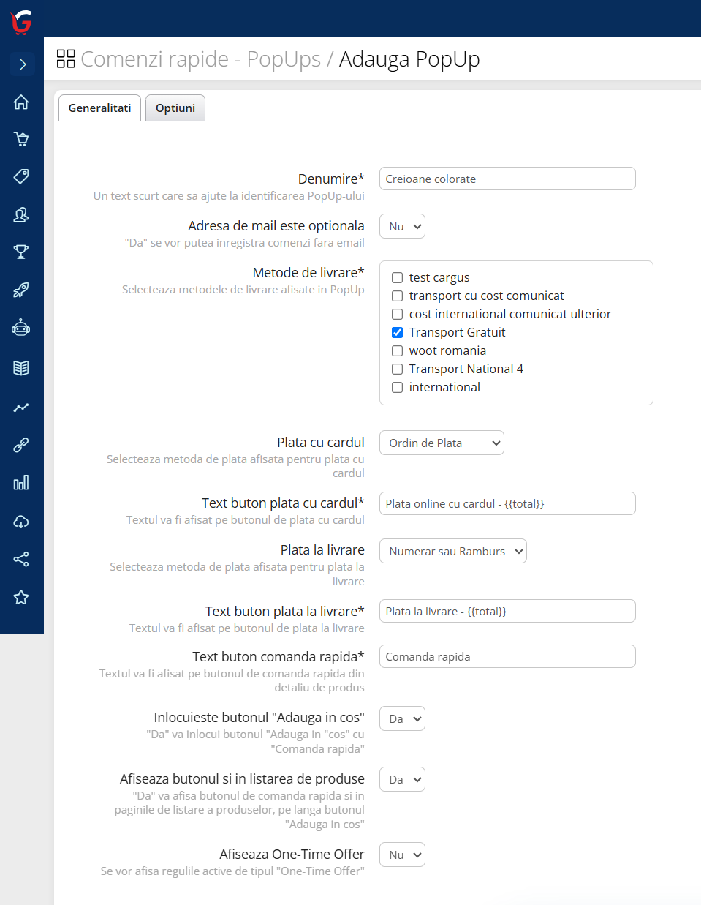Check the Transport National 4 option
701x905 pixels.
click(x=398, y=369)
